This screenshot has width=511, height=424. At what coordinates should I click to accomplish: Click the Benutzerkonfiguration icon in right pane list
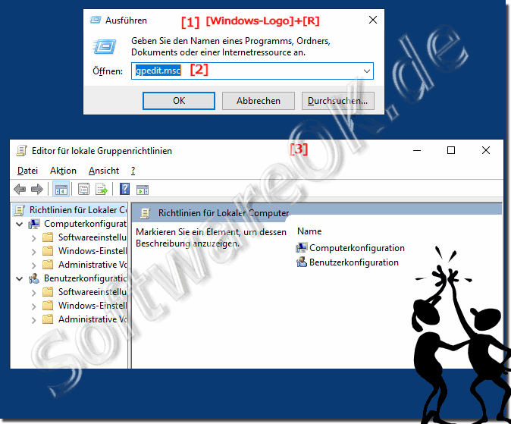click(x=302, y=262)
